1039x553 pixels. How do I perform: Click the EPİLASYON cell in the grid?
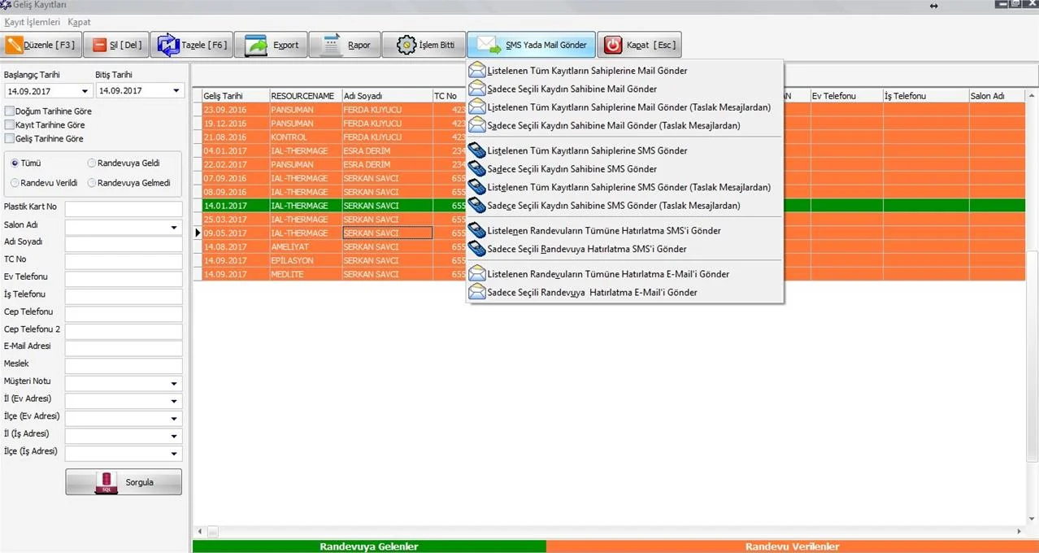pos(306,260)
